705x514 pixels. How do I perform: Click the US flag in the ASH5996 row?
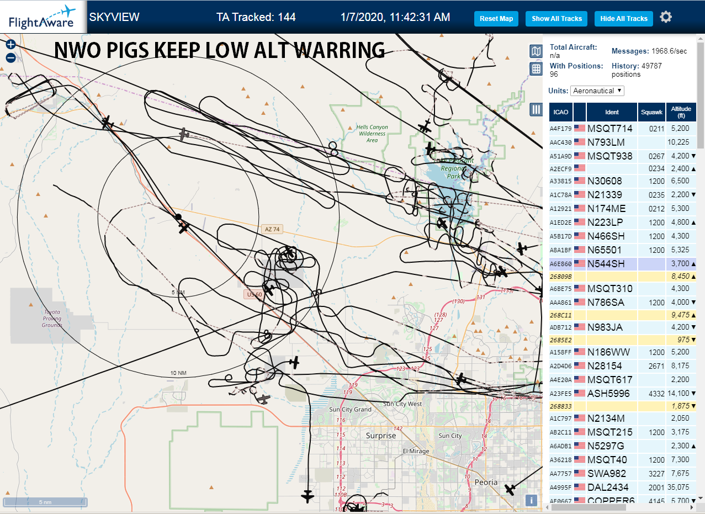pyautogui.click(x=580, y=393)
